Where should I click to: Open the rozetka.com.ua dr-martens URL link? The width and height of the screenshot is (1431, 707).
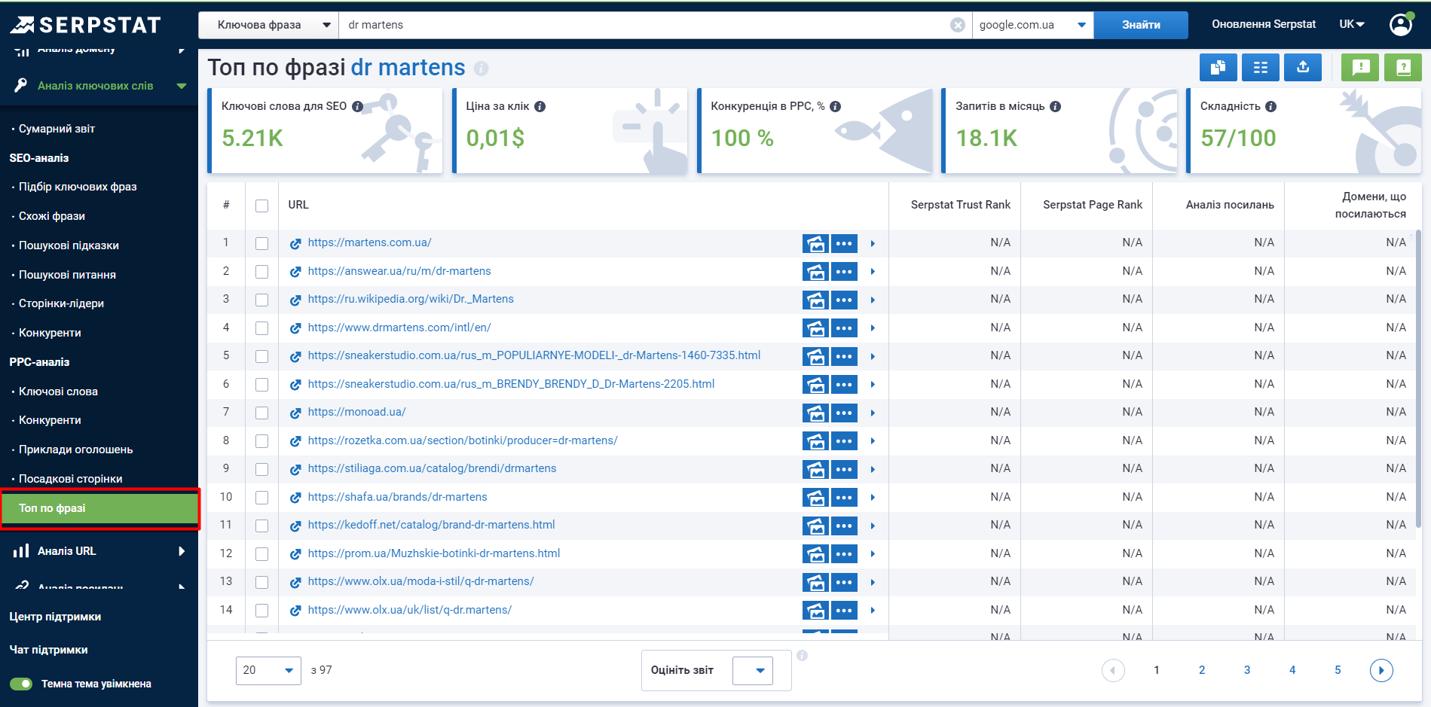tap(462, 440)
